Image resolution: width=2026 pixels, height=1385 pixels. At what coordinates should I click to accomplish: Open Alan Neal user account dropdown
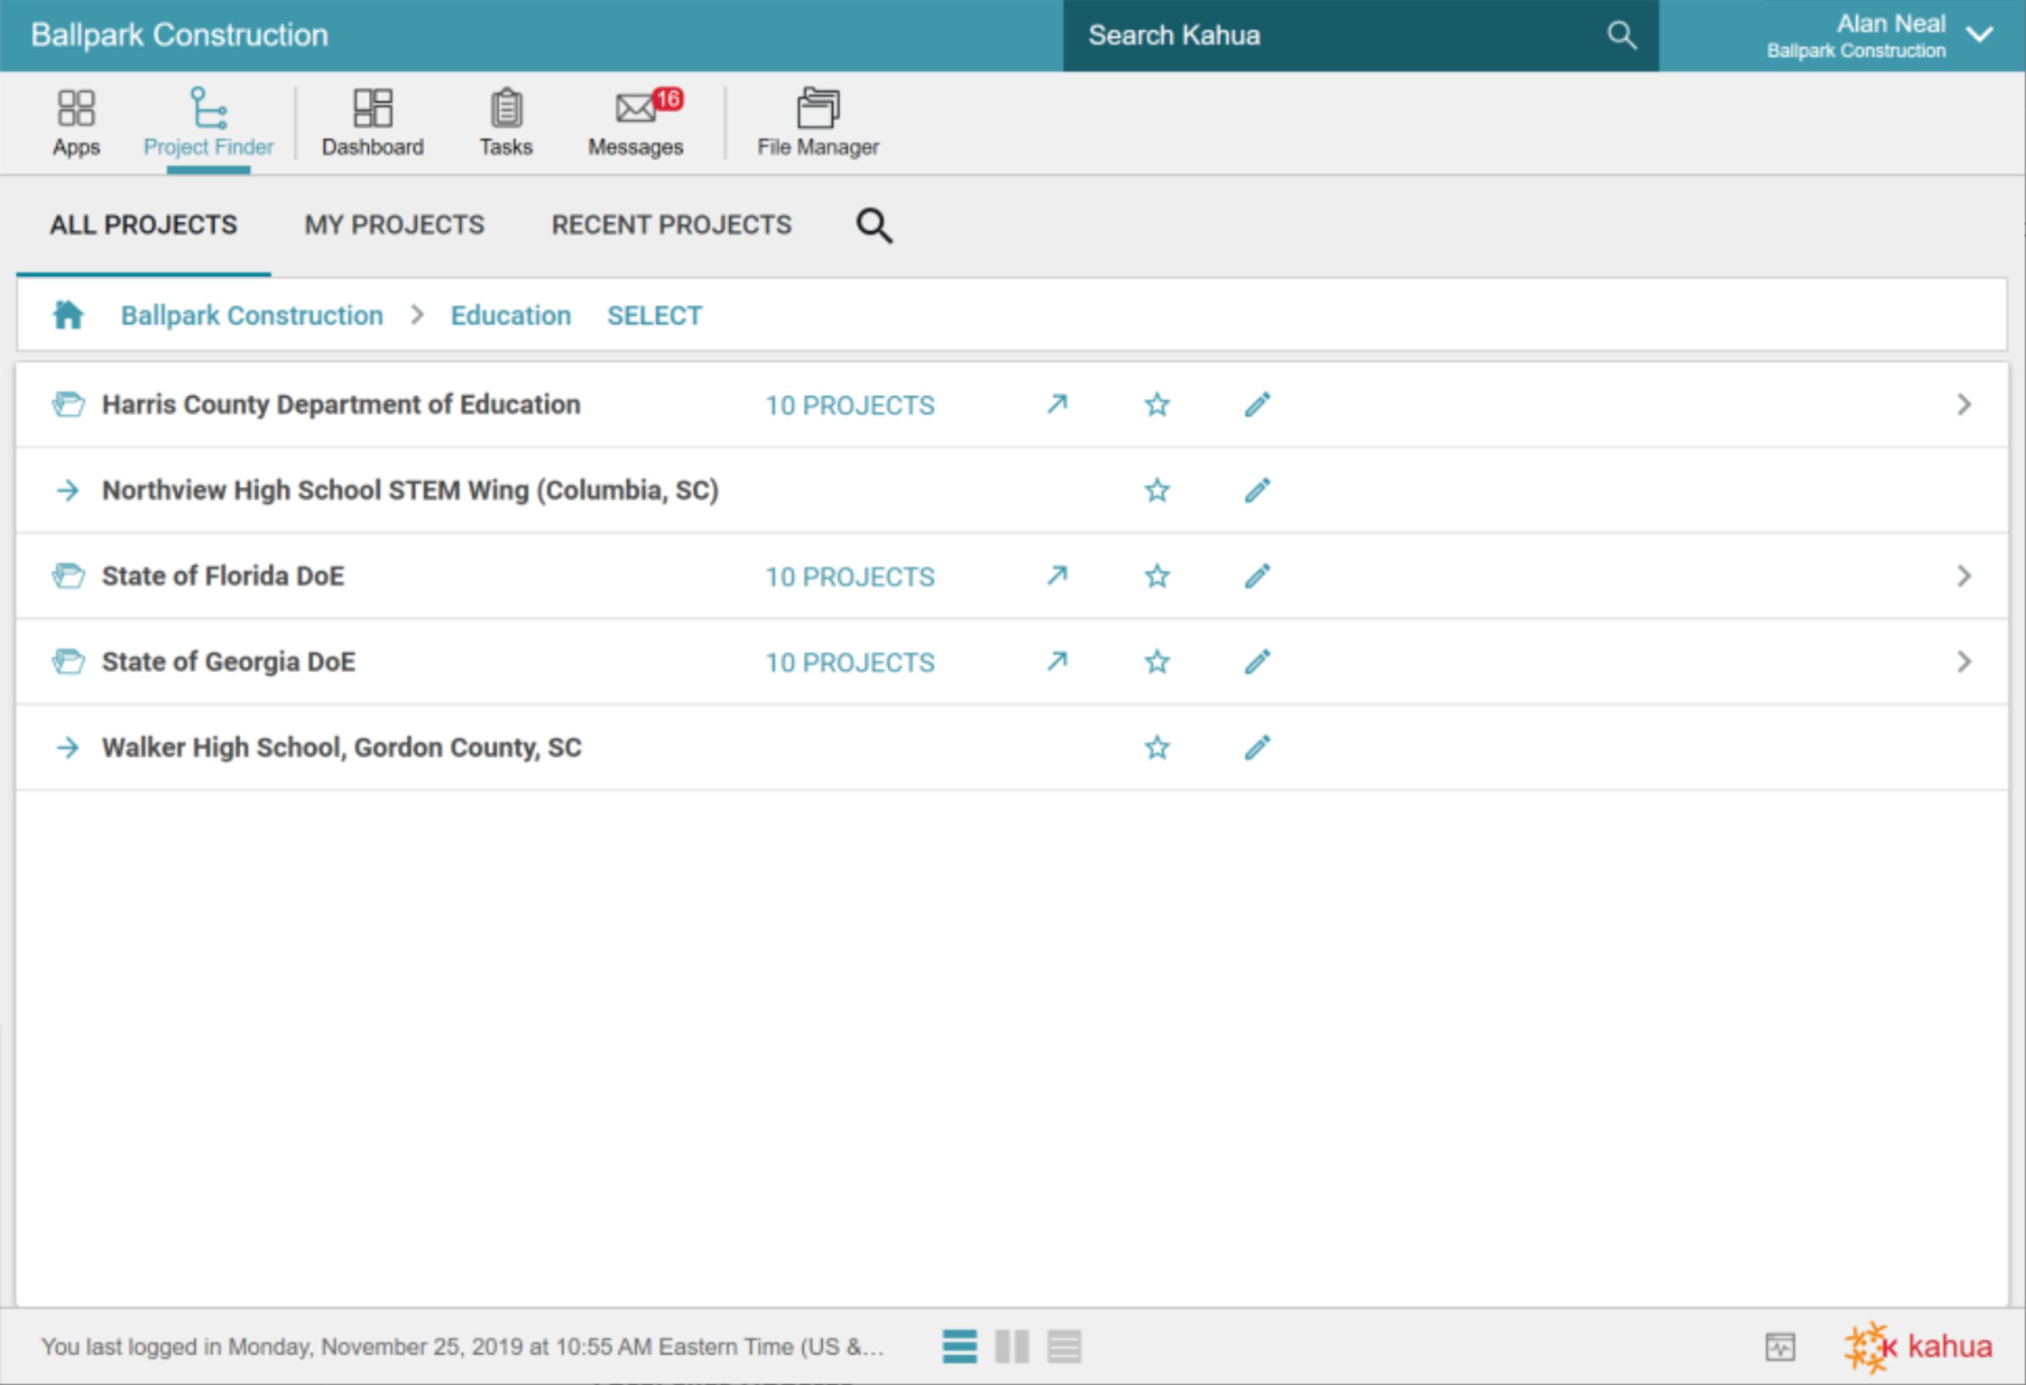pyautogui.click(x=1980, y=35)
